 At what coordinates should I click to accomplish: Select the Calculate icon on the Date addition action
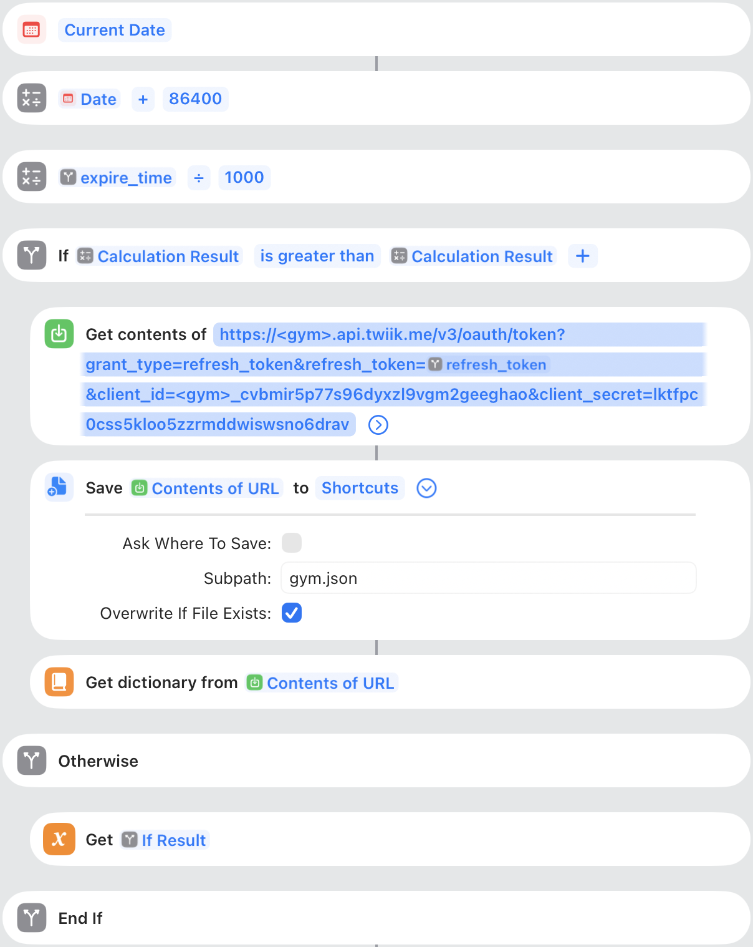[x=31, y=98]
